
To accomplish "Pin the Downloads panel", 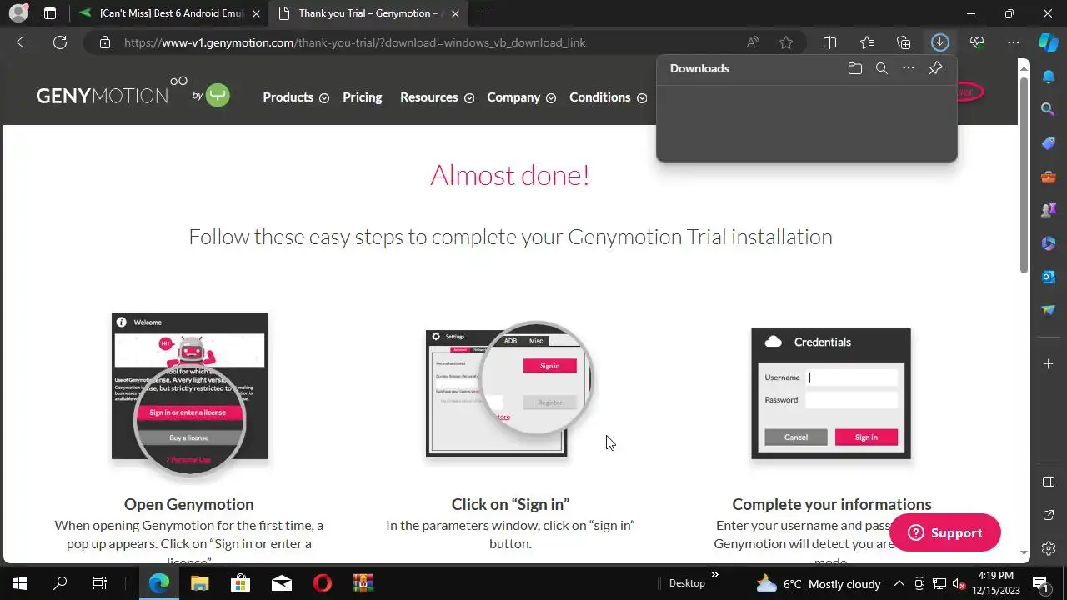I will (x=935, y=68).
